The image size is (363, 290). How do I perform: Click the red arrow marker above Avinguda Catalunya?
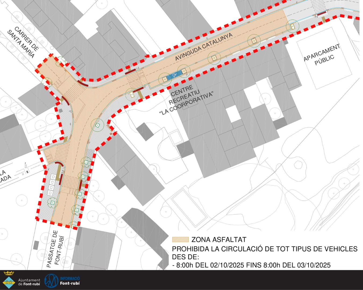click(147, 56)
